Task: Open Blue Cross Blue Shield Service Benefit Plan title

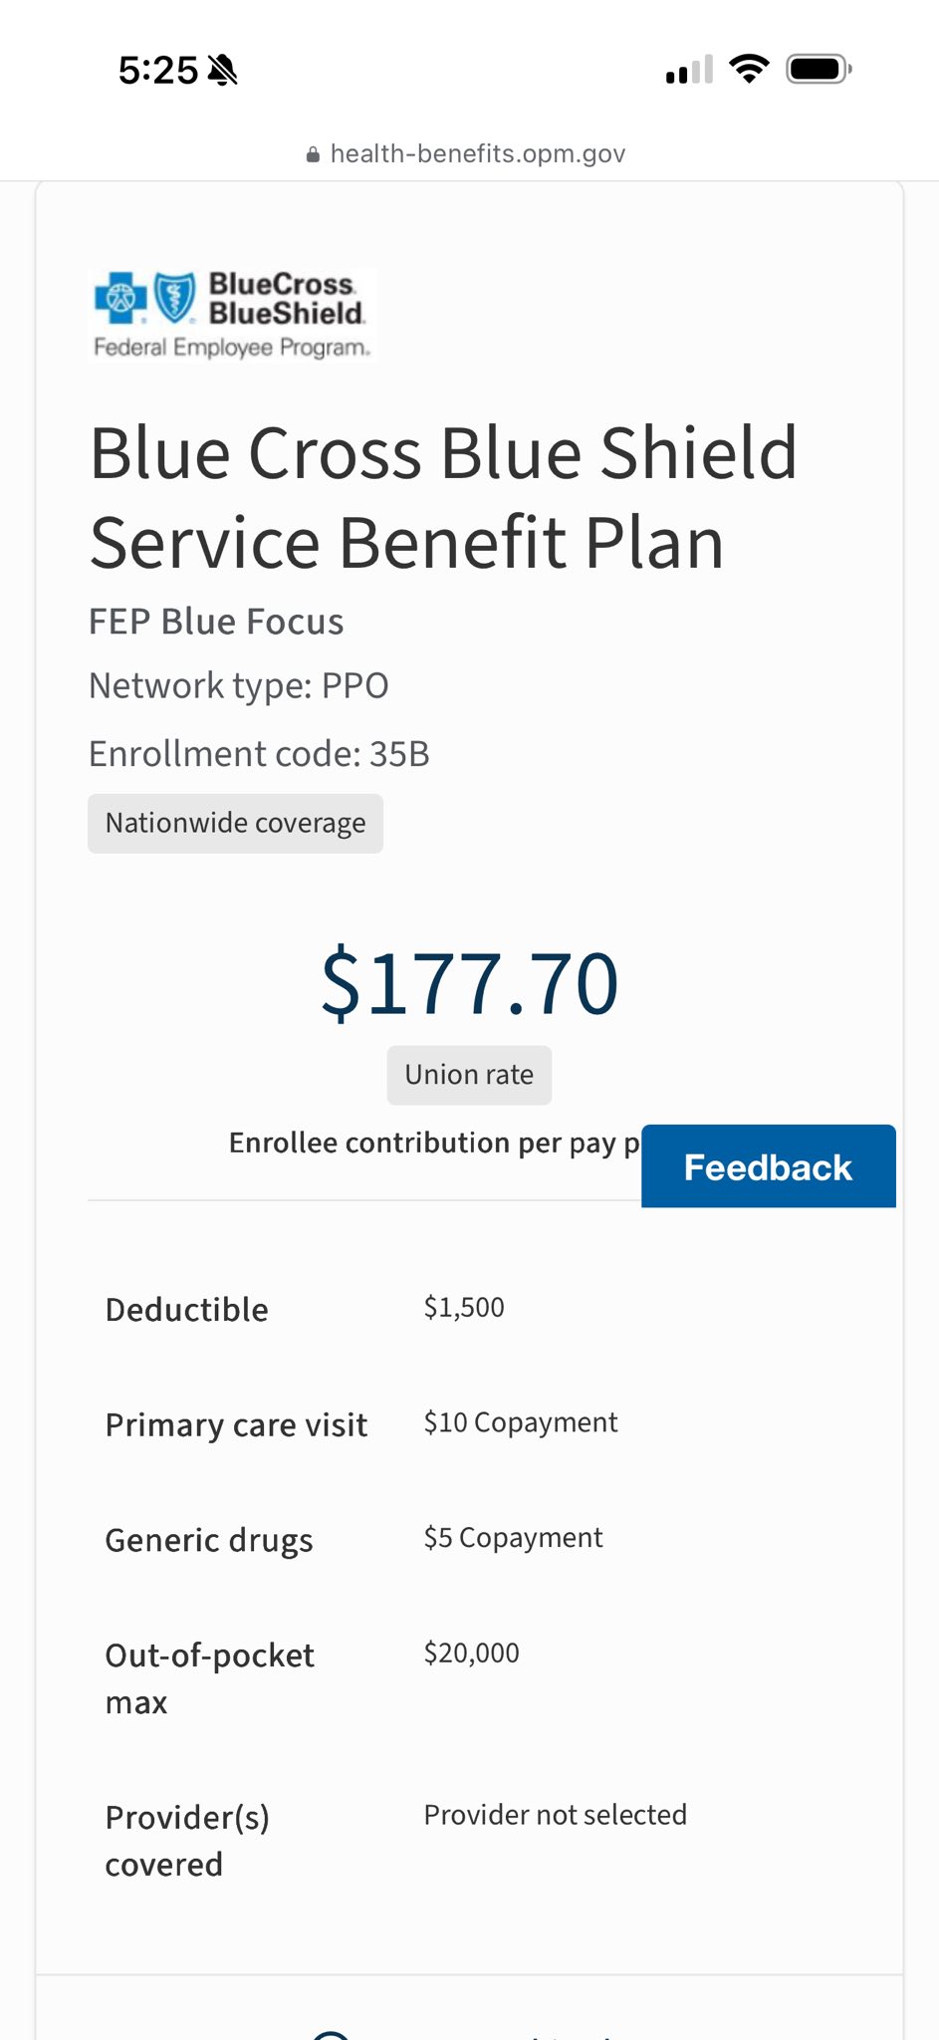Action: click(443, 497)
